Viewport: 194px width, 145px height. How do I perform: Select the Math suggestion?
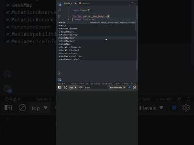tap(97, 26)
